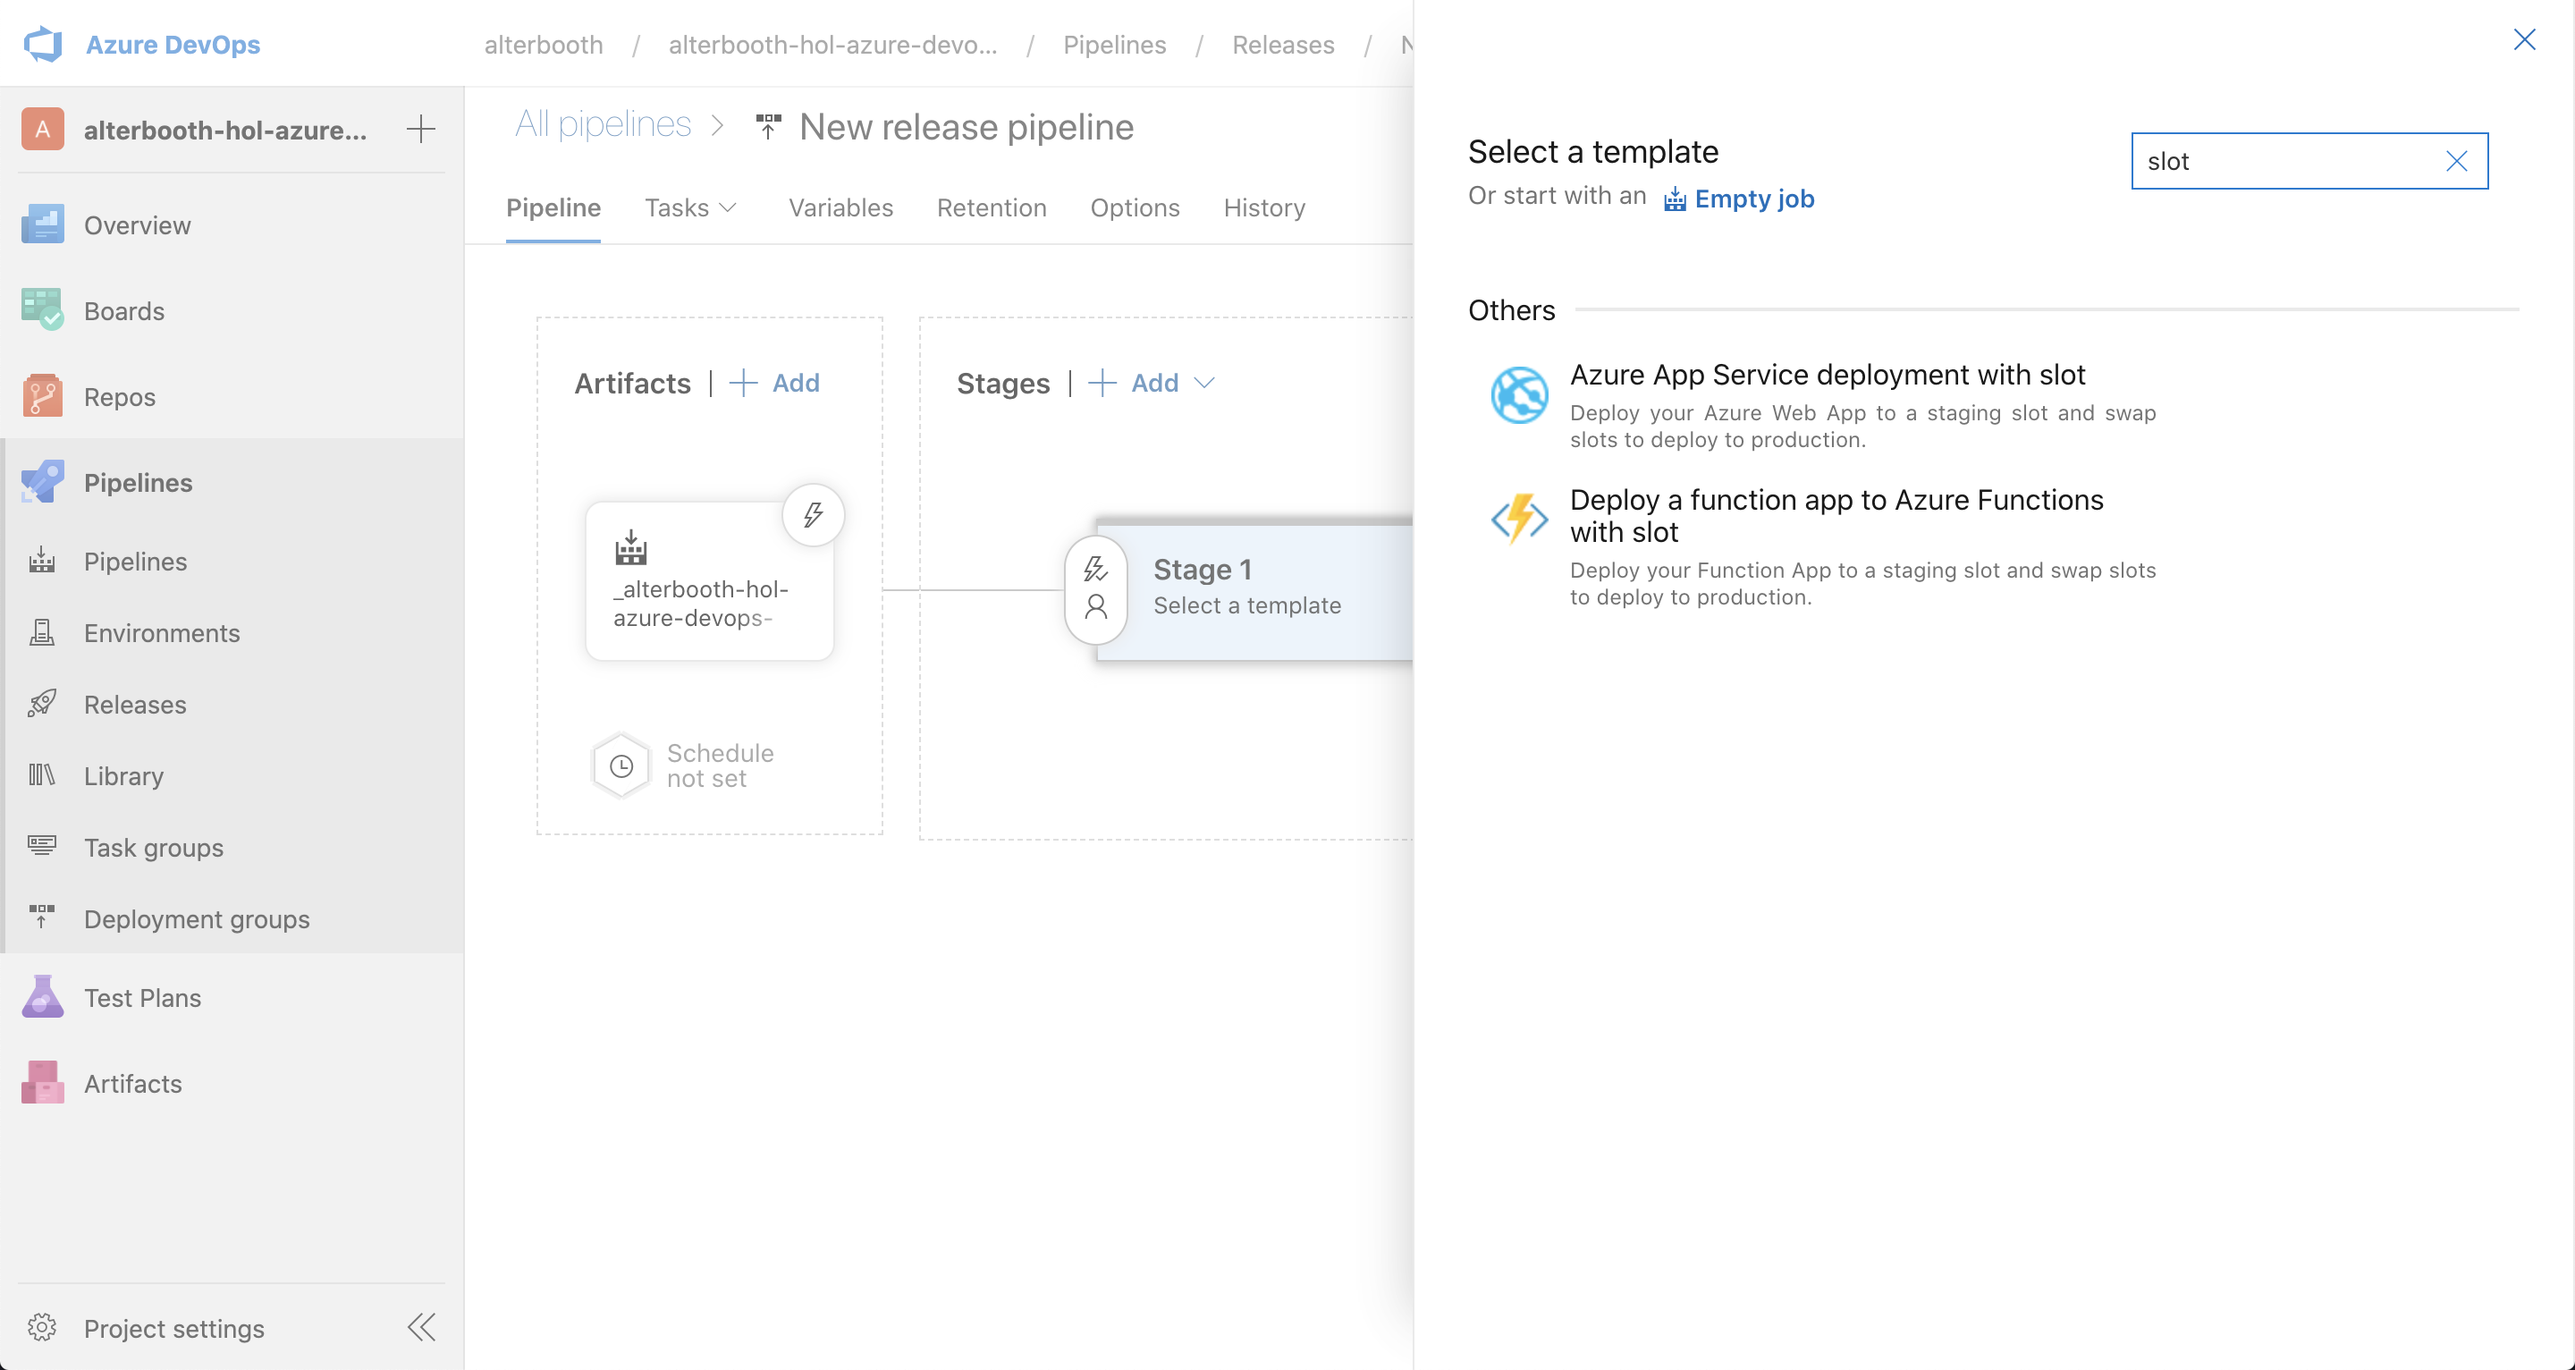Click the Test Plans navigation icon

pyautogui.click(x=43, y=999)
